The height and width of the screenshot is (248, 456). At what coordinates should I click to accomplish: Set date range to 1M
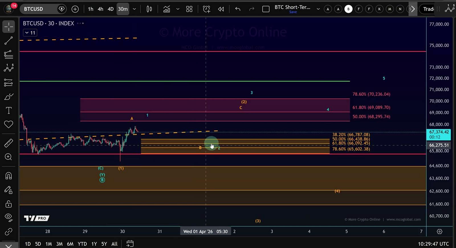(x=49, y=244)
